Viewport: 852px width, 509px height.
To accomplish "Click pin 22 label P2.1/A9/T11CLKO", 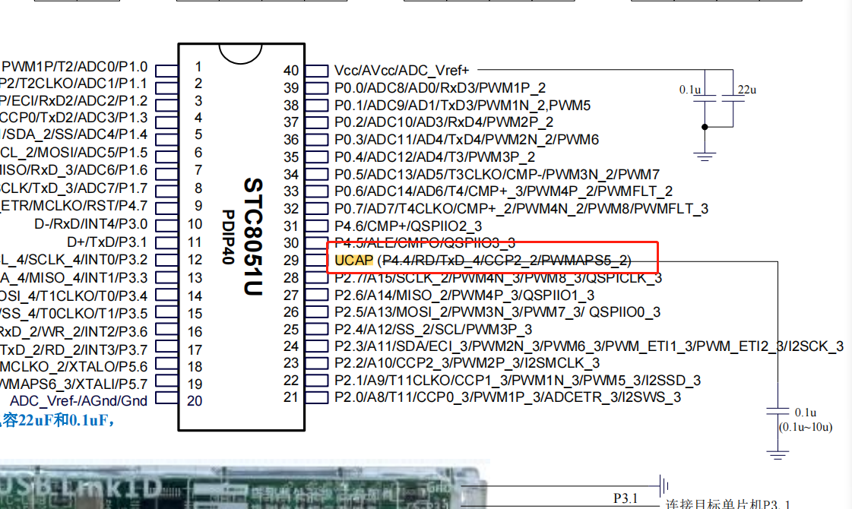I will click(x=518, y=381).
